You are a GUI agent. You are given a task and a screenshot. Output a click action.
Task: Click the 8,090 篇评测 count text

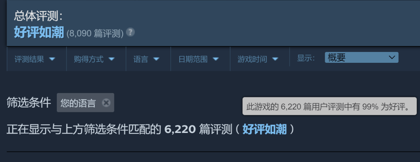click(x=95, y=34)
